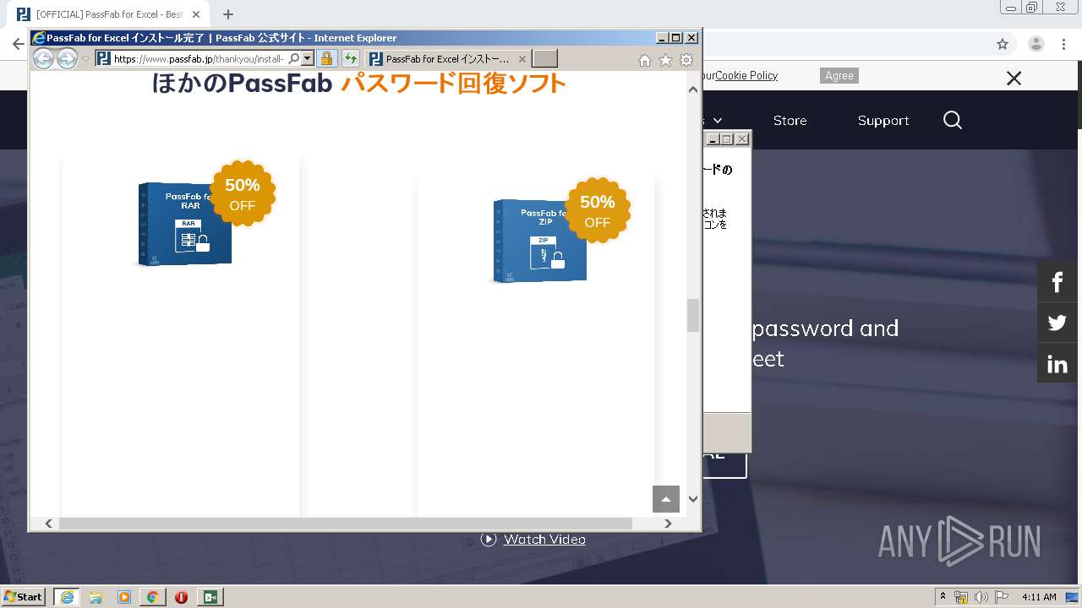Open a new tab in Internet Explorer

pos(544,58)
